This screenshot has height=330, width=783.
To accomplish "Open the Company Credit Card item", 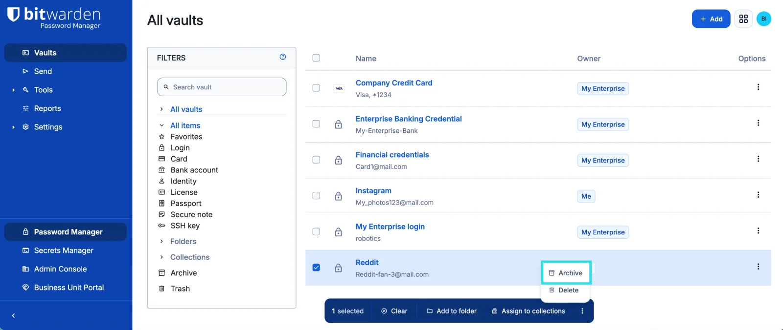I will click(394, 83).
